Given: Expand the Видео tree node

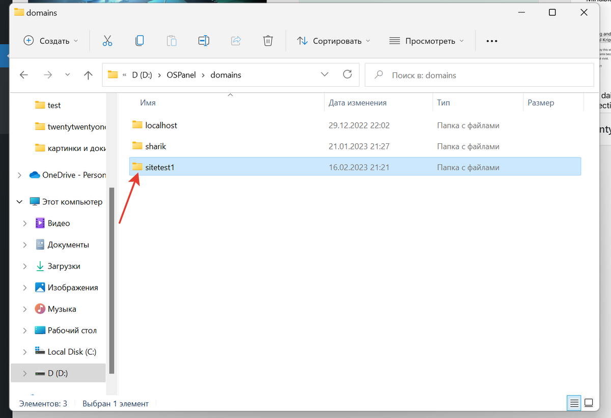Looking at the screenshot, I should (25, 223).
